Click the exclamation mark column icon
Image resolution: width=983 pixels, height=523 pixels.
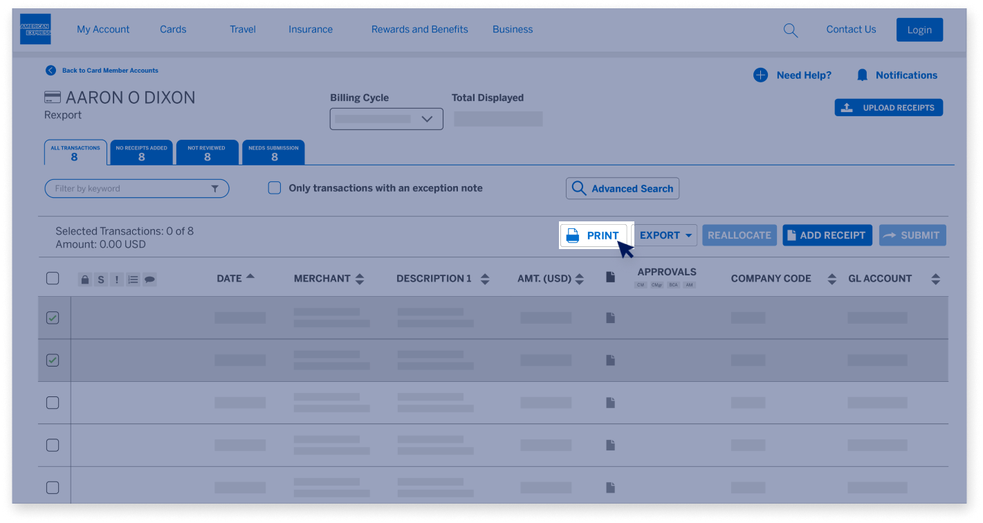(116, 279)
